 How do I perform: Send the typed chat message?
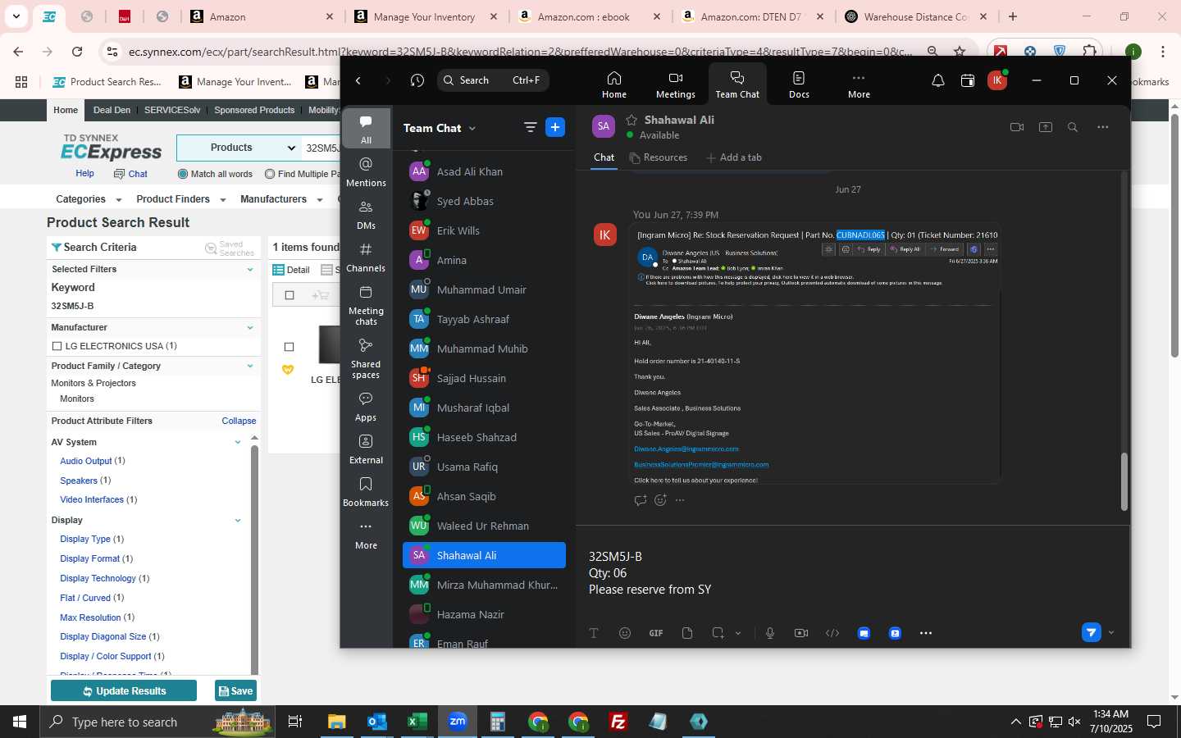pos(1091,632)
